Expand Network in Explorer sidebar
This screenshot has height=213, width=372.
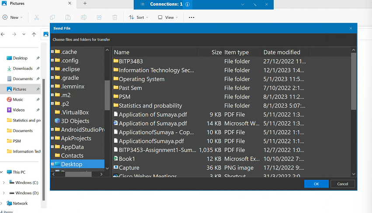(x=2, y=203)
